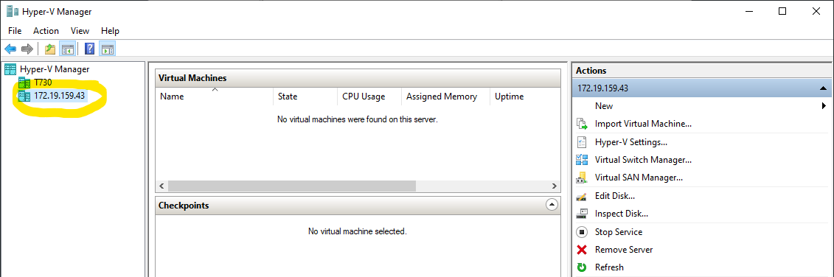This screenshot has height=277, width=834.
Task: Click the Forward arrow toolbar icon
Action: [x=27, y=49]
